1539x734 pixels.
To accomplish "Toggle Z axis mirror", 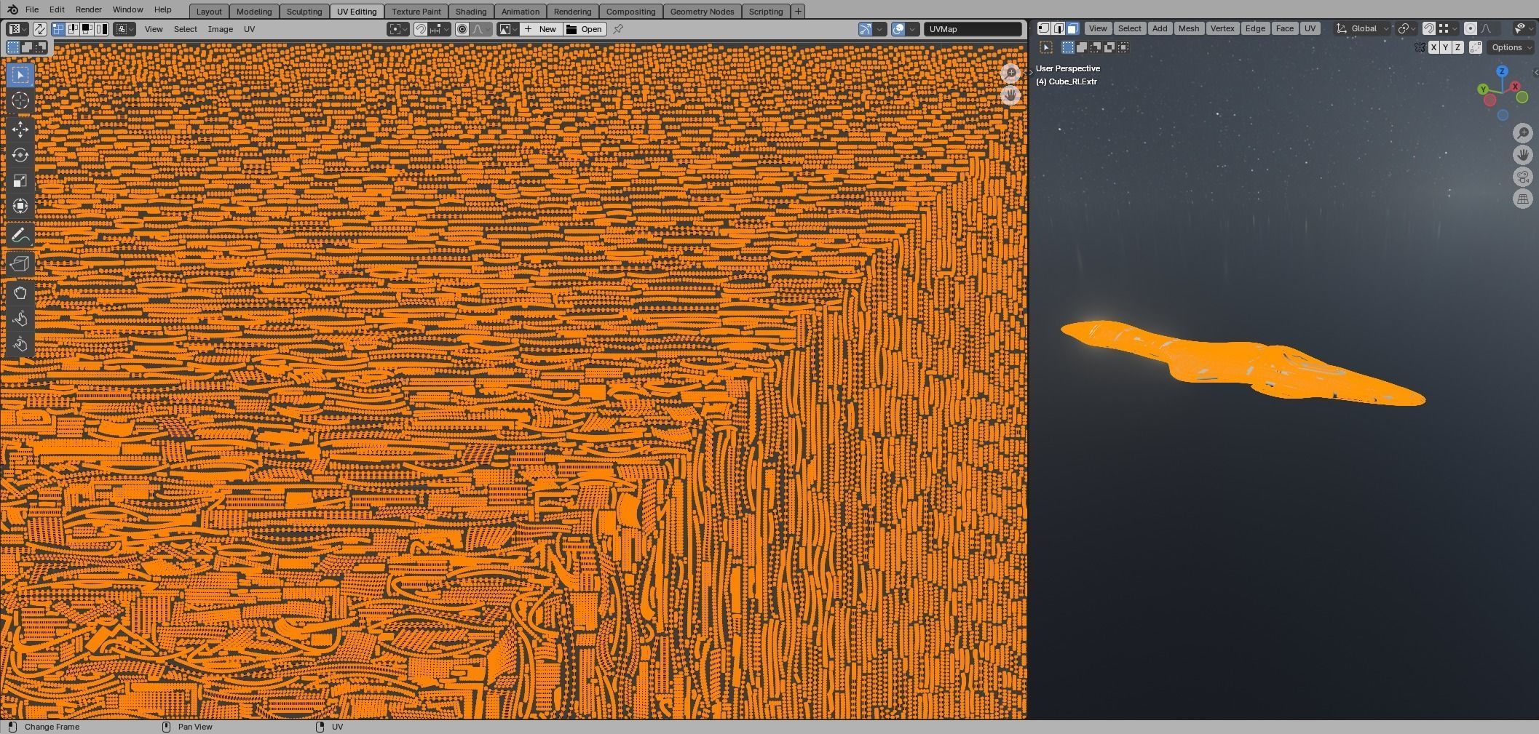I will (x=1457, y=47).
